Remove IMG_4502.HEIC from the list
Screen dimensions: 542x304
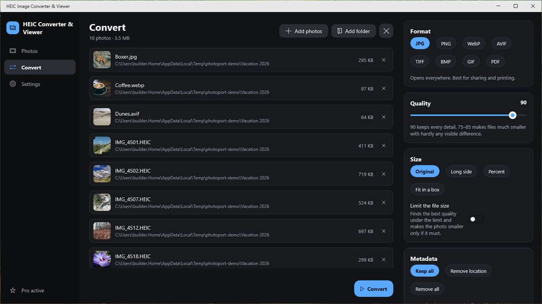coord(383,174)
